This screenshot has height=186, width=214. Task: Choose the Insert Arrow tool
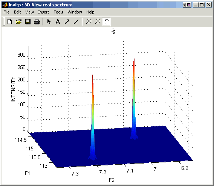tap(67, 22)
